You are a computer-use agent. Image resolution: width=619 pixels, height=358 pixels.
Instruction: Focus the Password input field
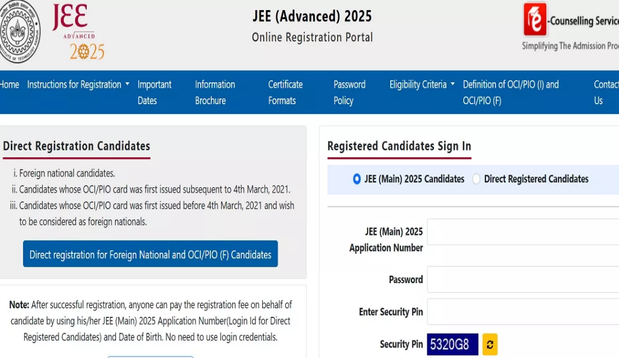coord(523,280)
